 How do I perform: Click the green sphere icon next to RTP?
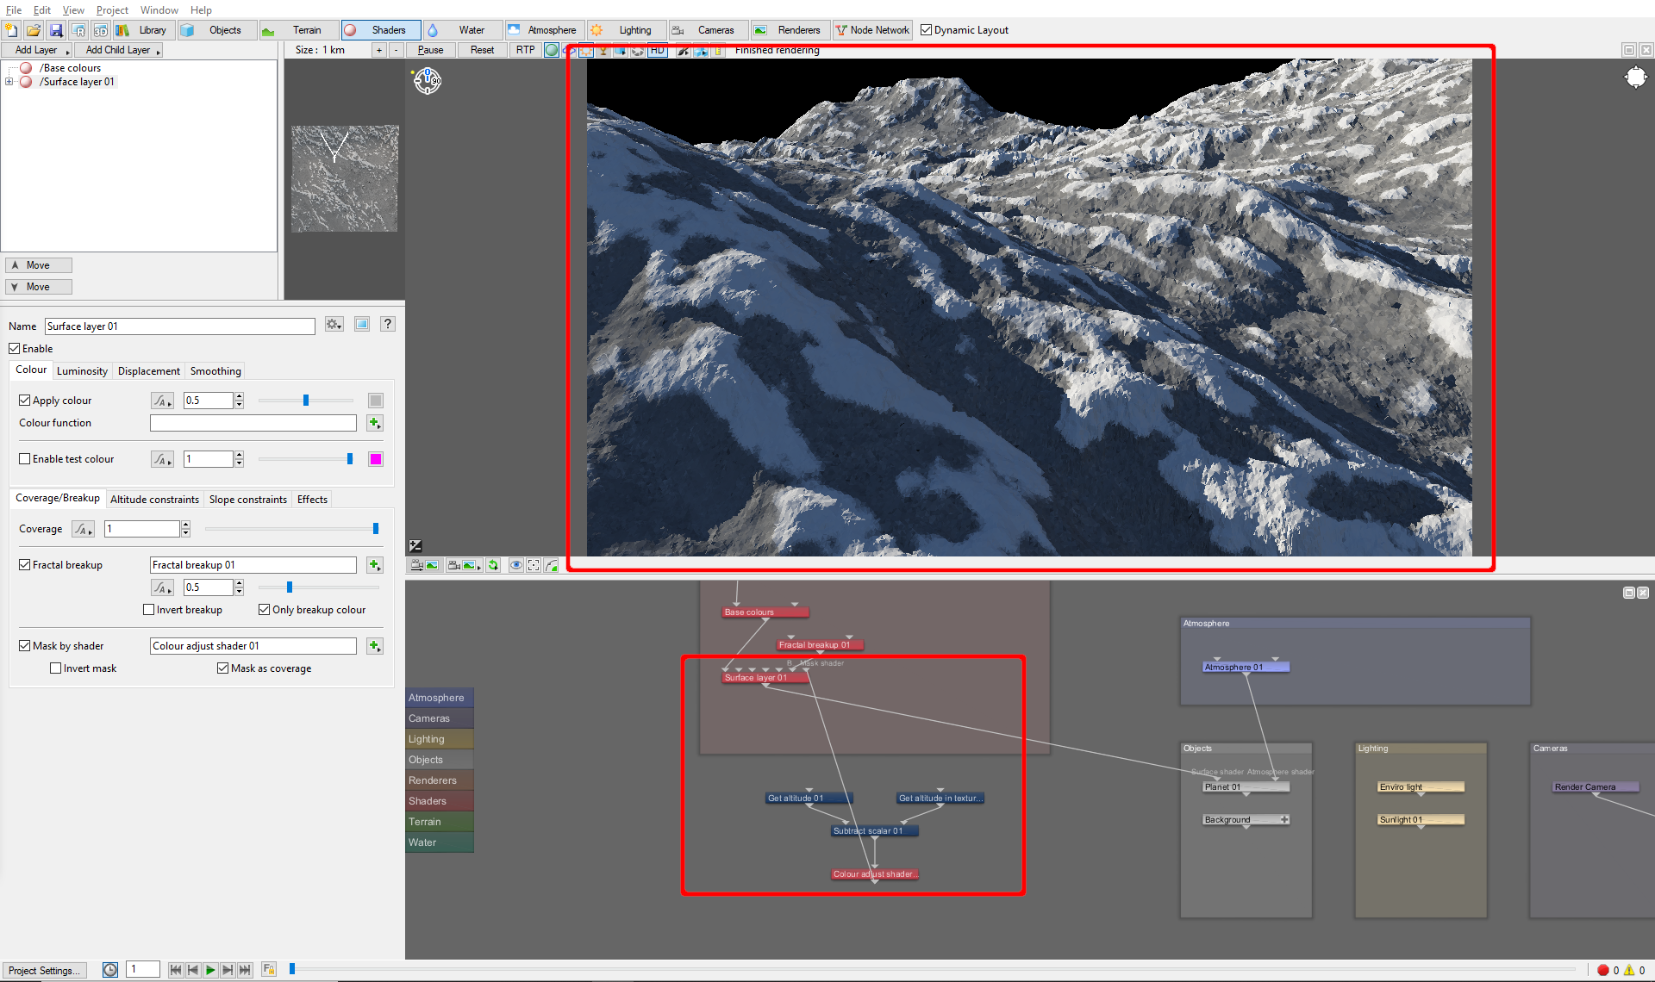[552, 50]
